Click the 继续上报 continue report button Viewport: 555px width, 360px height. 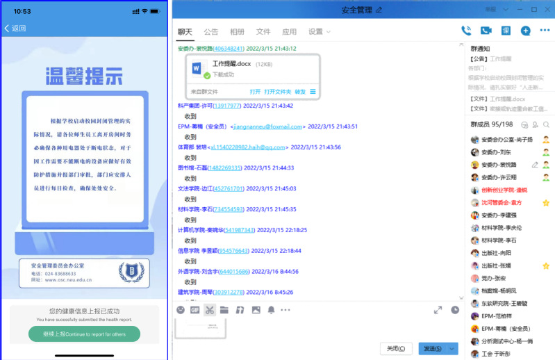pos(84,334)
